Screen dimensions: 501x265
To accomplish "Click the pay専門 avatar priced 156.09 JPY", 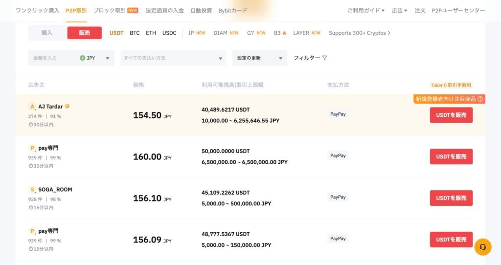I will click(x=32, y=231).
